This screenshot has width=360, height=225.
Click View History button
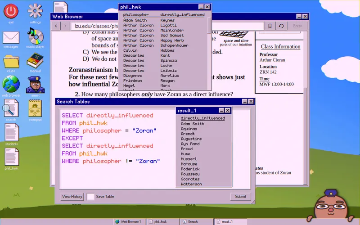tap(72, 197)
